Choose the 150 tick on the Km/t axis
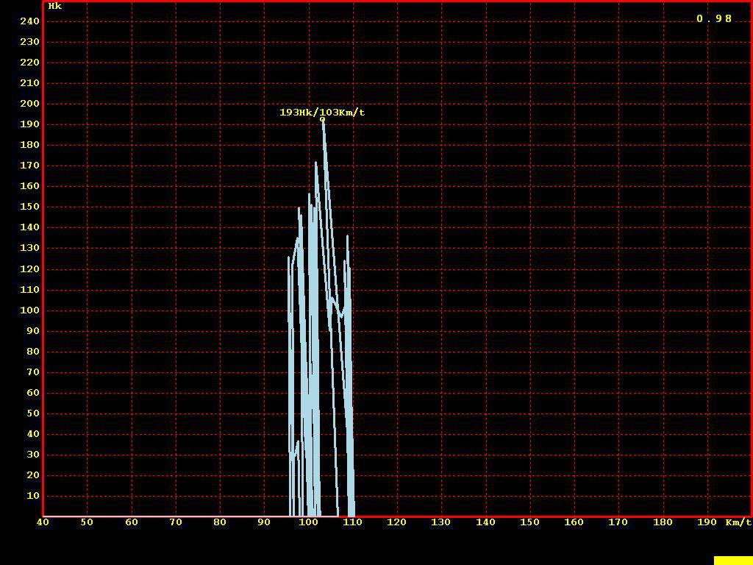This screenshot has width=753, height=565. pos(529,522)
